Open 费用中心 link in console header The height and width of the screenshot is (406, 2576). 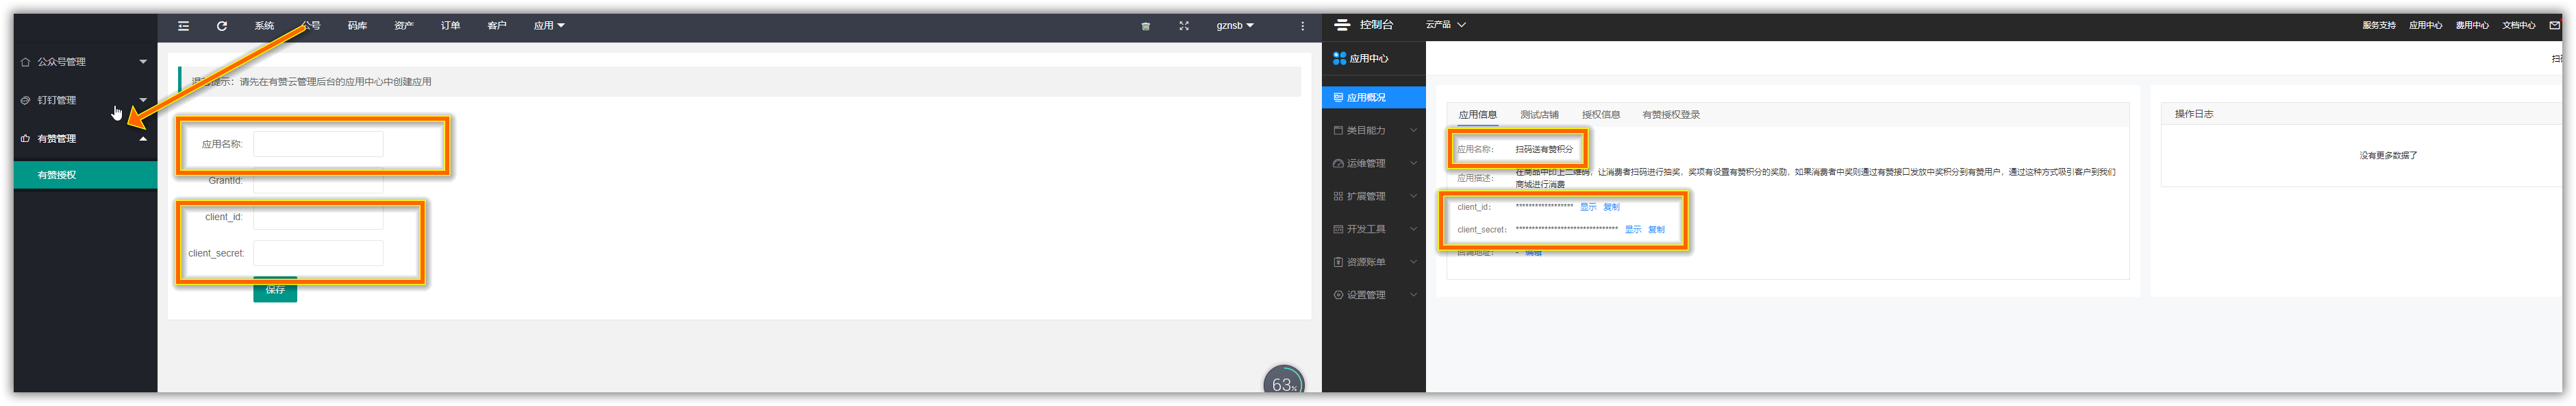click(2472, 26)
